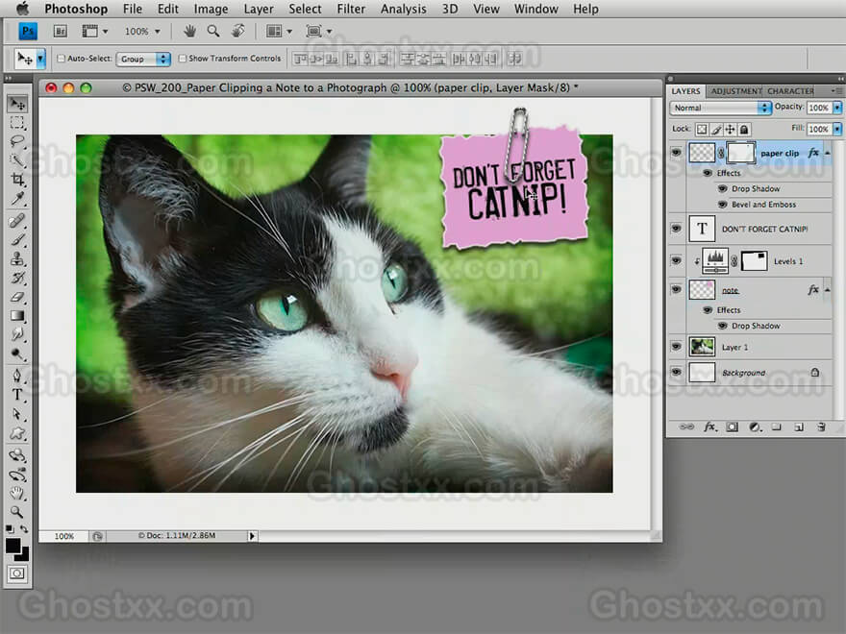The image size is (846, 634).
Task: Collapse paper clip layer effects list
Action: pyautogui.click(x=827, y=154)
